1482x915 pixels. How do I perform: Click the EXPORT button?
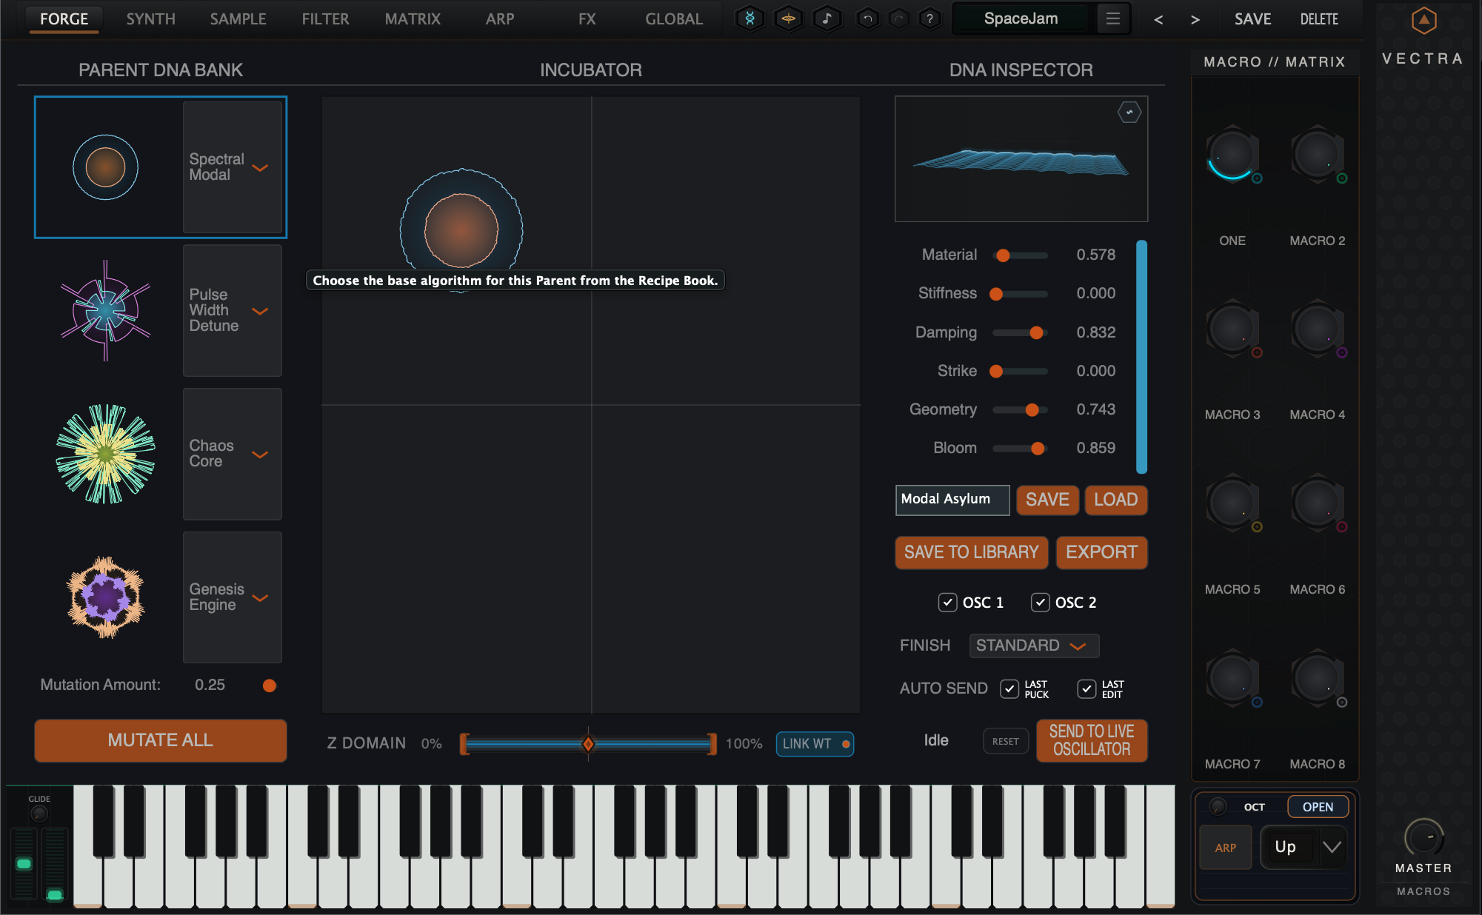(x=1101, y=552)
